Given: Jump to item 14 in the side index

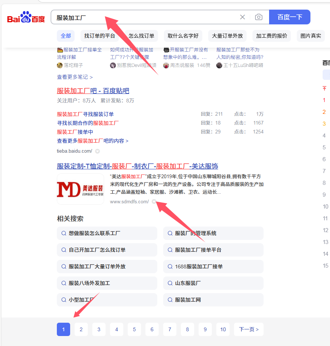Looking at the screenshot, I should point(325,254).
